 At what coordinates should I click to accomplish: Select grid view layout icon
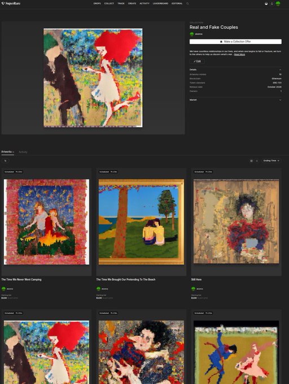[251, 161]
